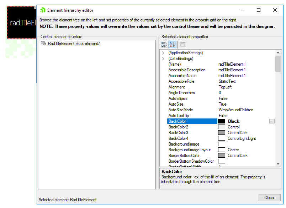The width and height of the screenshot is (286, 208).
Task: Click the Property Pages icon
Action: click(182, 44)
